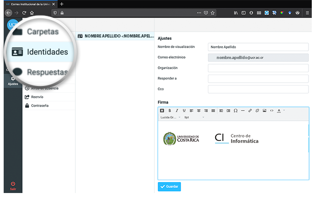This screenshot has height=204, width=320.
Task: Open Reenvío settings section
Action: pos(37,97)
